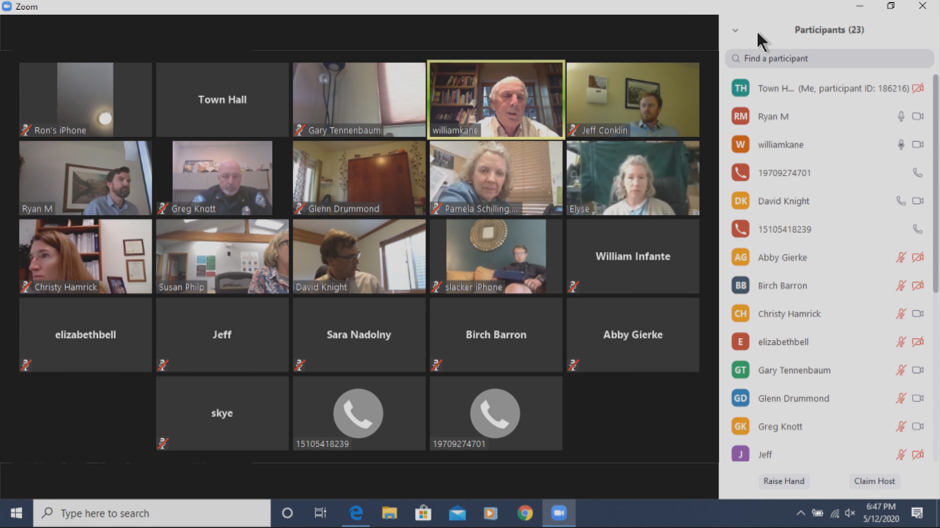Select Greg Knott row in participants list
The width and height of the screenshot is (940, 528).
pos(827,426)
